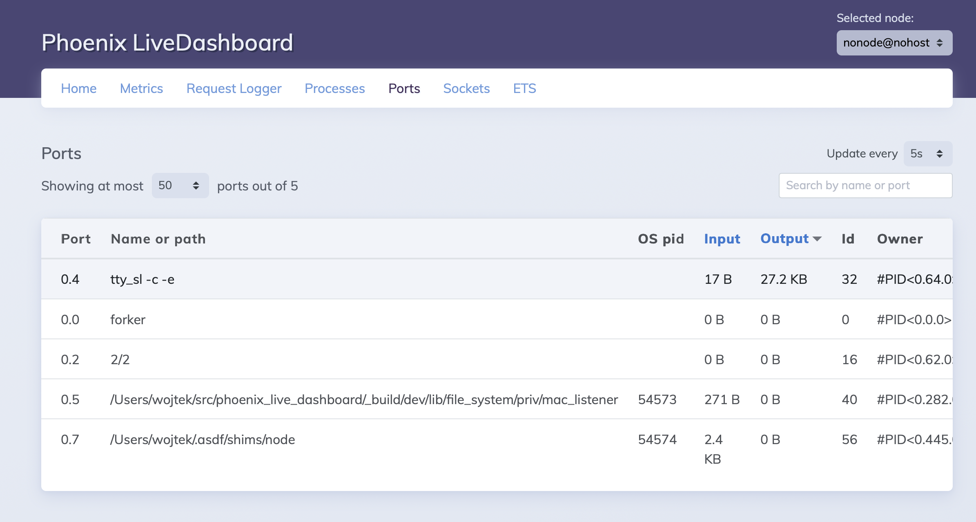Change the update interval from 5s
The image size is (976, 522).
(x=928, y=153)
